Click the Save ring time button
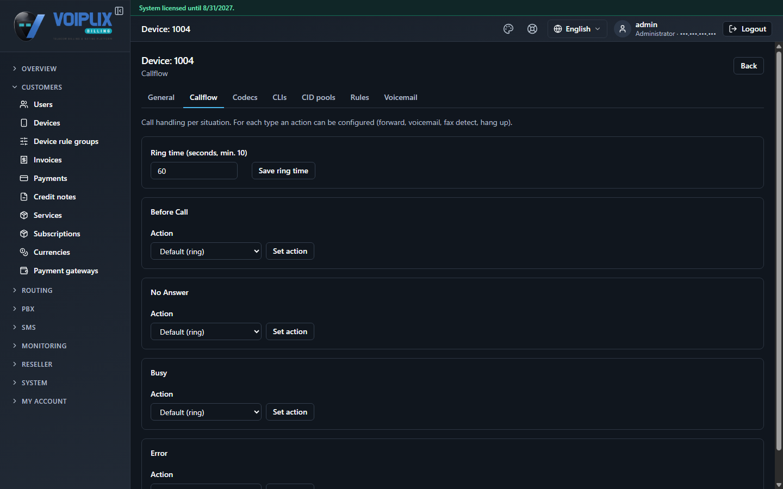 tap(283, 171)
